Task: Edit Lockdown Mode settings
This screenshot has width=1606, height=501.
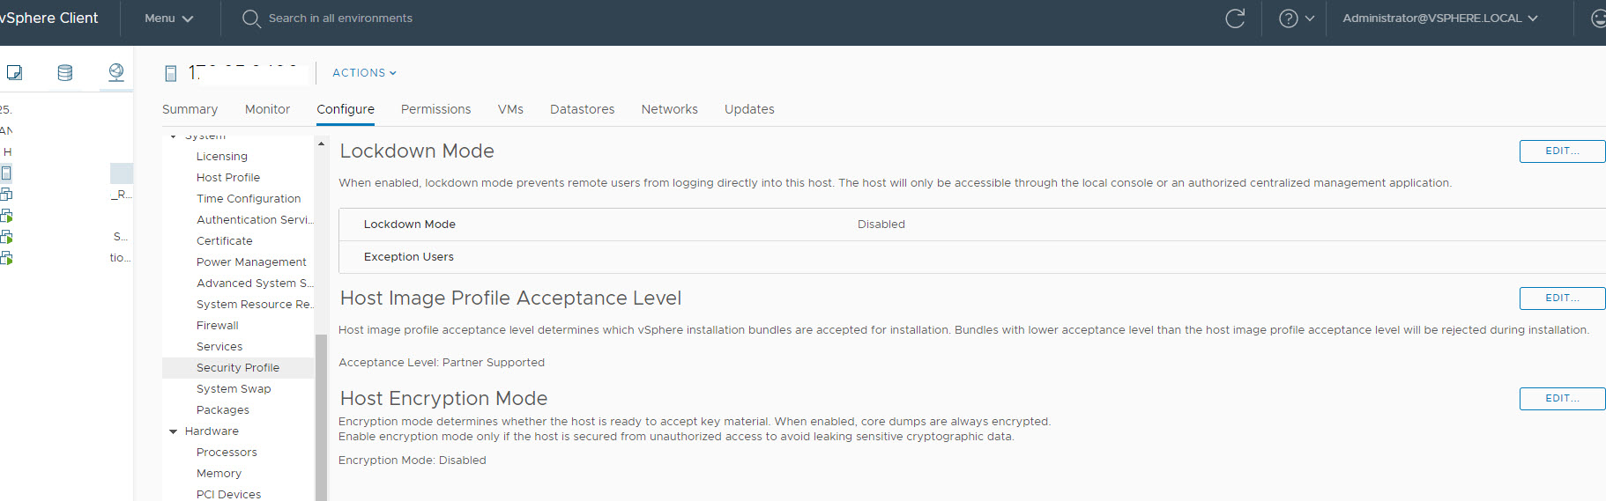Action: point(1561,151)
